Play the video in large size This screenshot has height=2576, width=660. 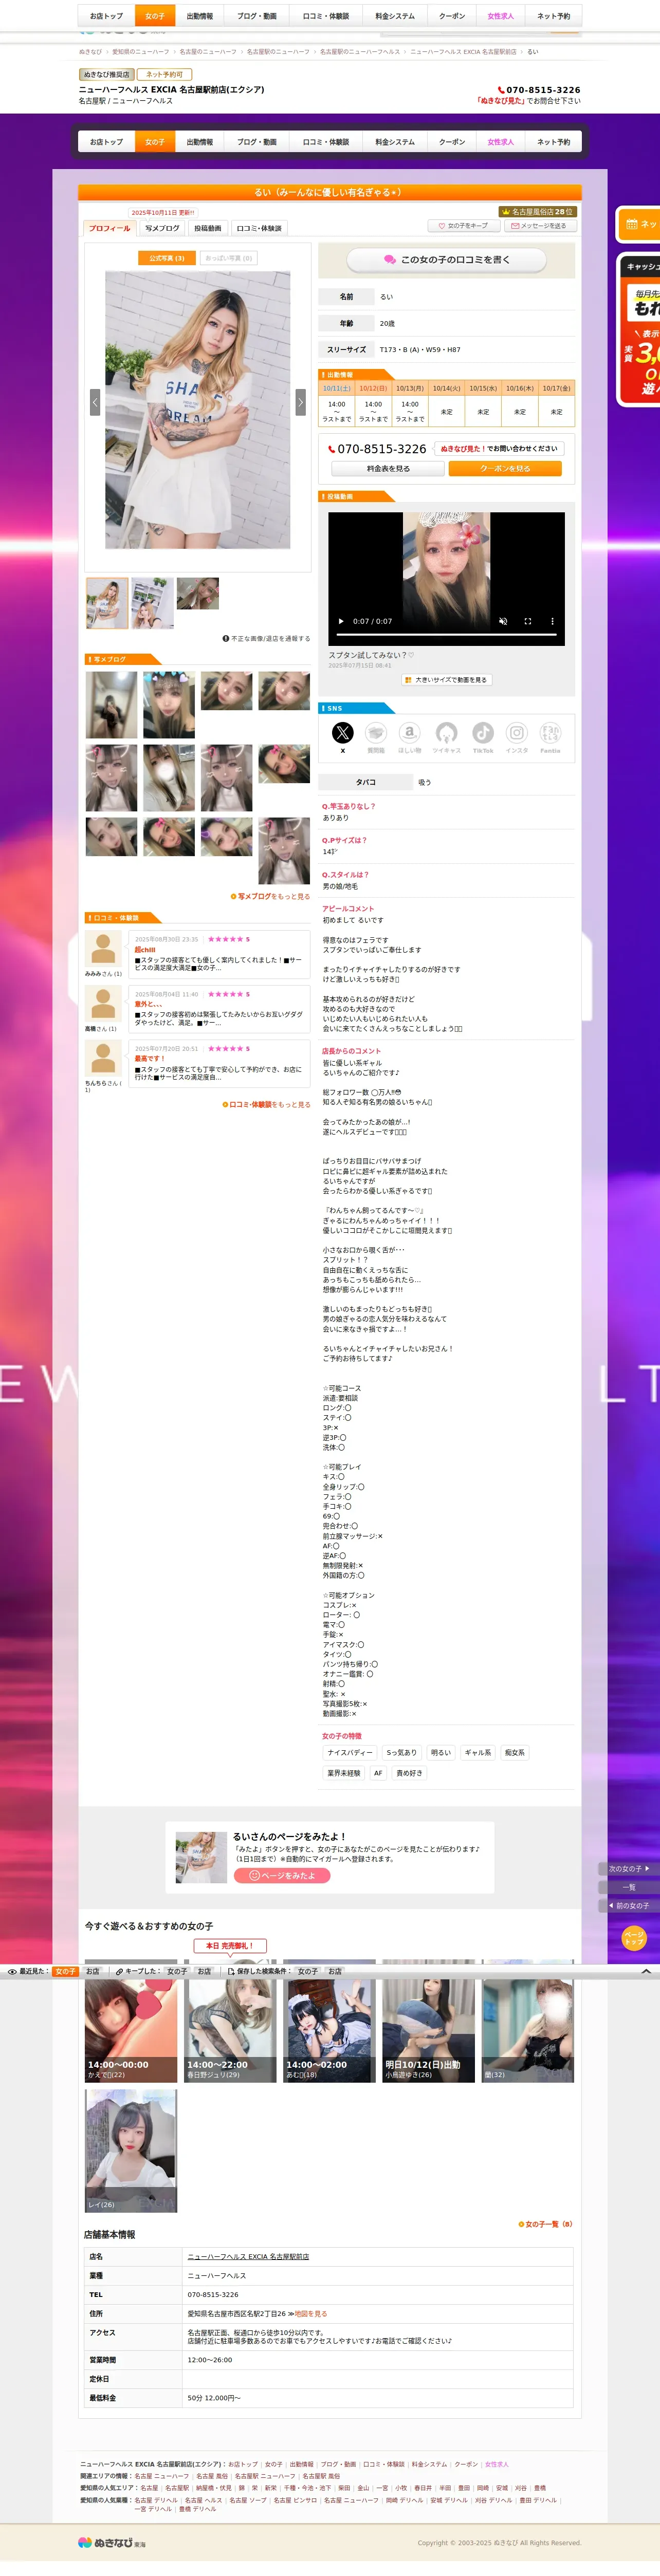[x=446, y=680]
